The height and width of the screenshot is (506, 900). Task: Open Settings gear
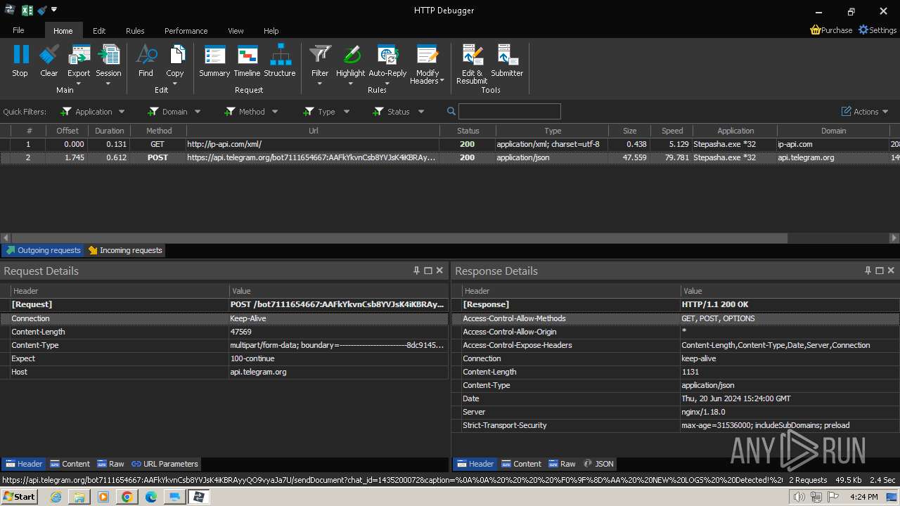pos(863,30)
